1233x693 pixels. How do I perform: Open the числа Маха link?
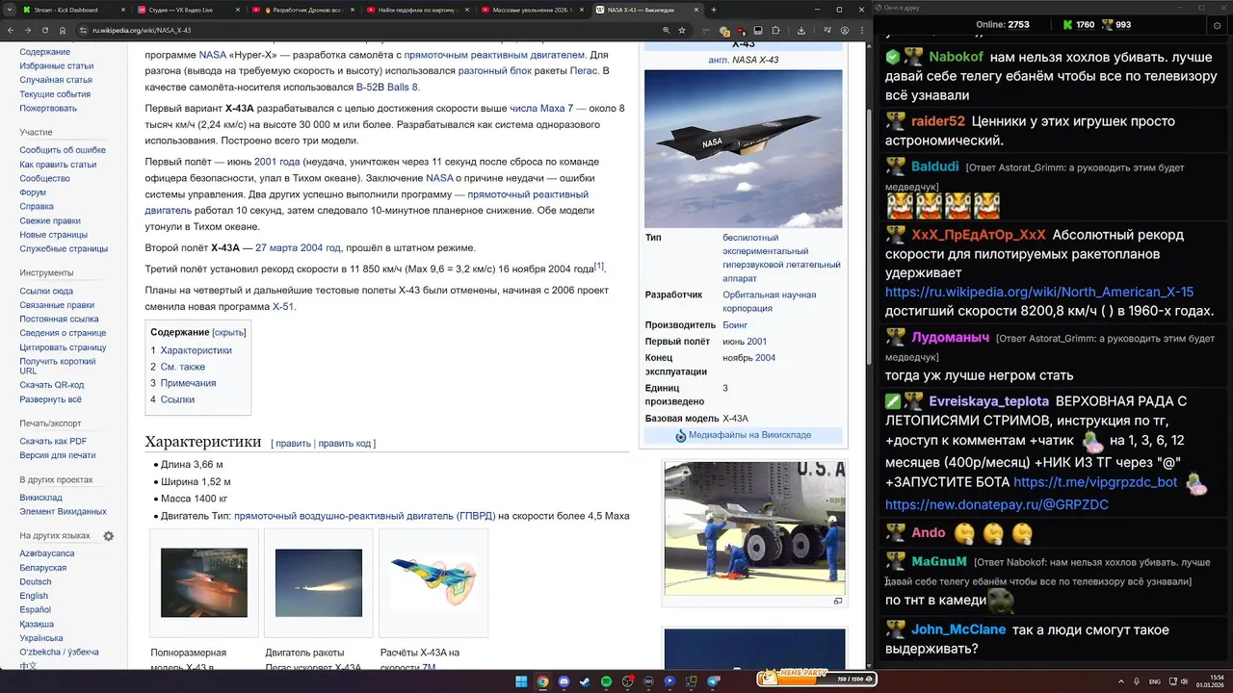537,108
